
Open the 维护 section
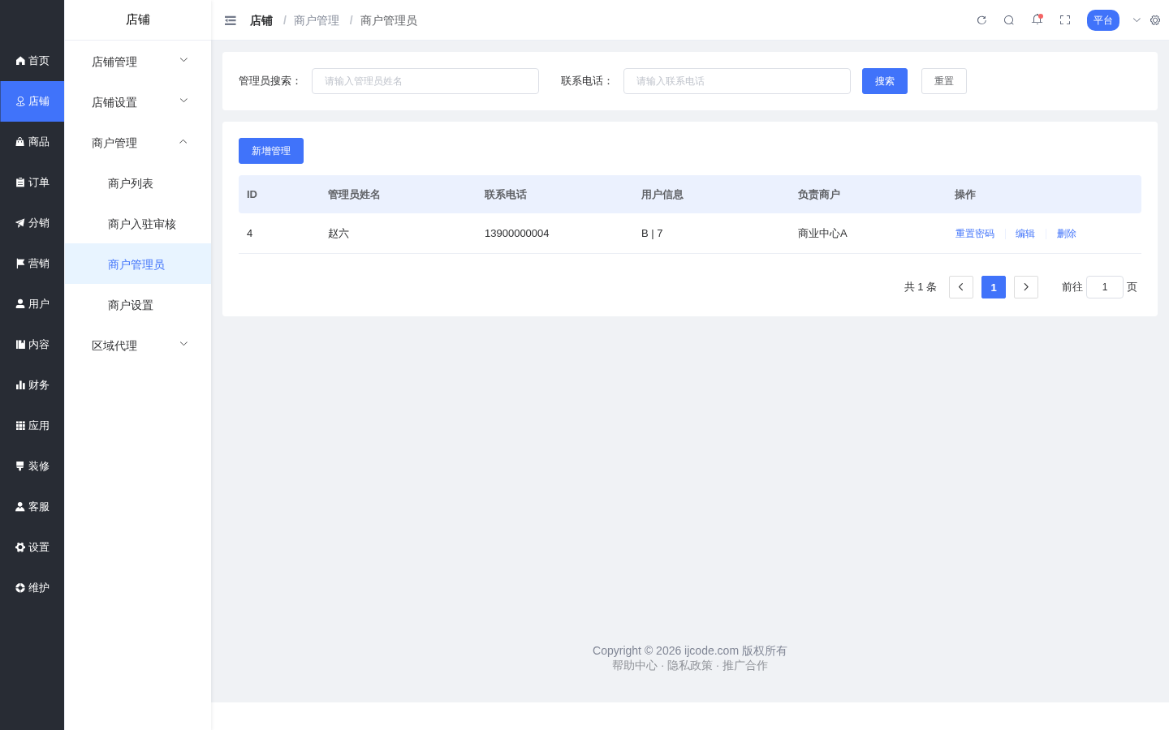click(32, 588)
